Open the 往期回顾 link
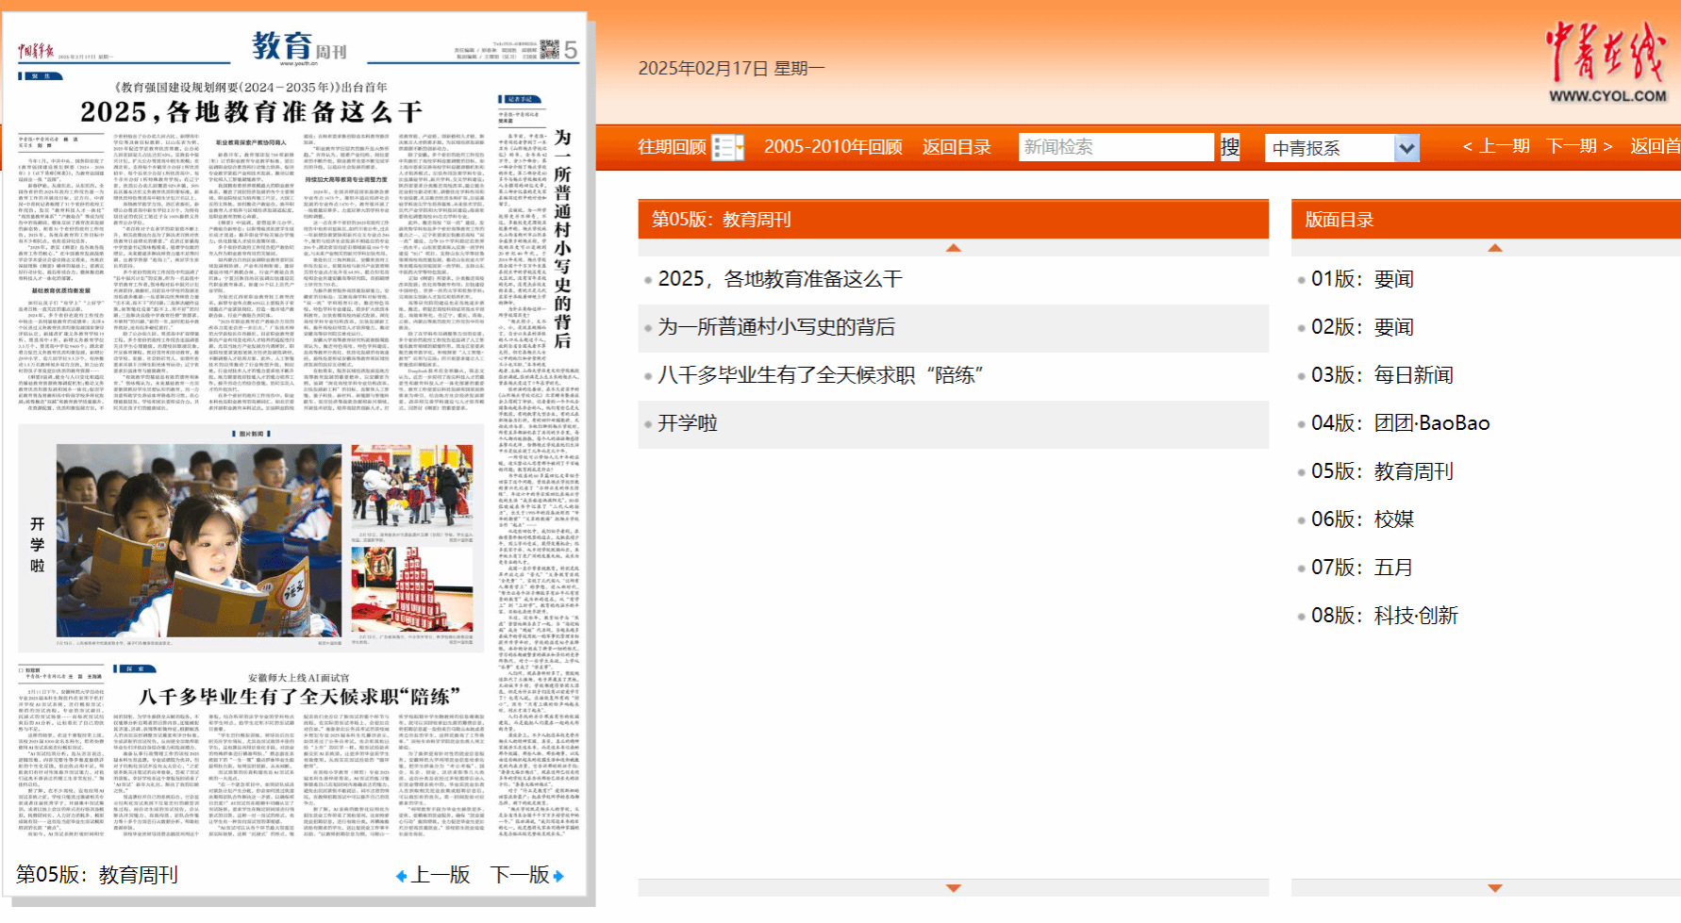The width and height of the screenshot is (1681, 923). point(672,147)
